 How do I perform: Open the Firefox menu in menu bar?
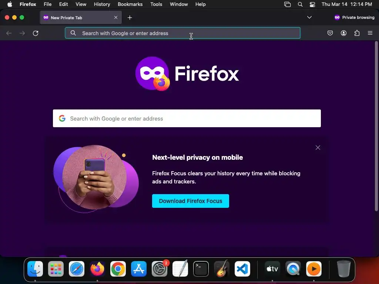[x=28, y=4]
